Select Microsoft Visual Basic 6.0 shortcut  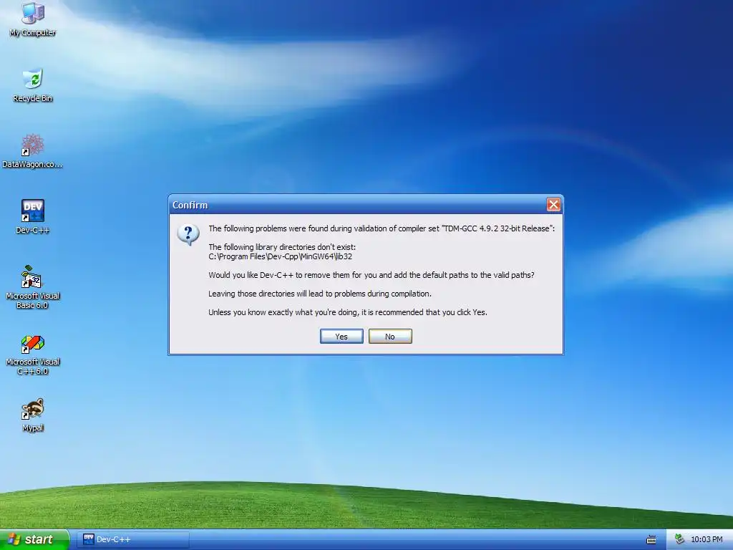[33, 286]
